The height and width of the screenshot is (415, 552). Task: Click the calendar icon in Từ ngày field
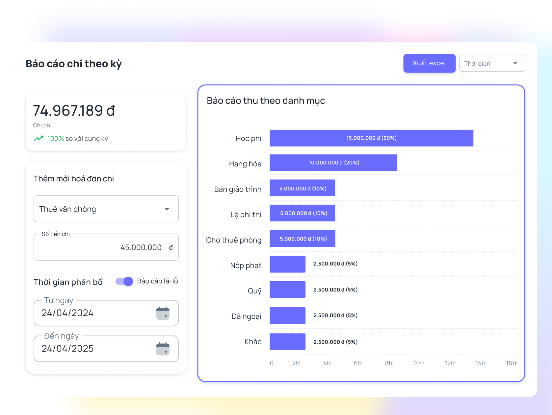163,313
